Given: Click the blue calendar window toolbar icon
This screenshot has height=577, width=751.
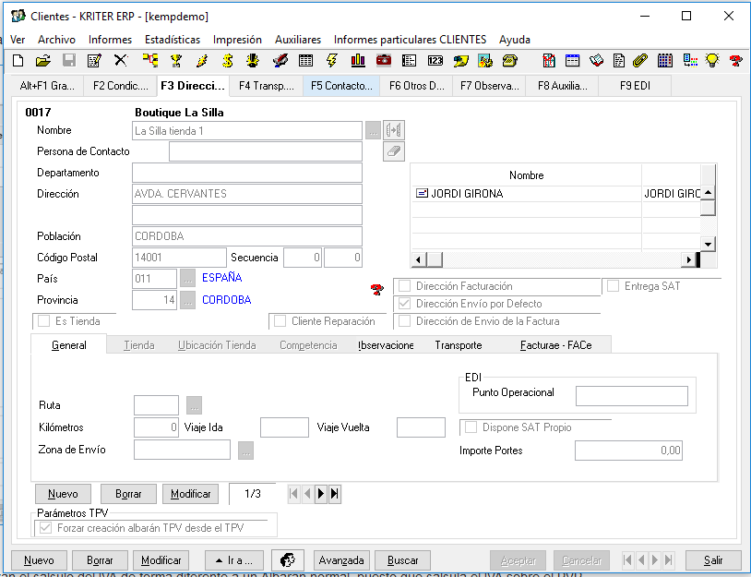Looking at the screenshot, I should tap(572, 60).
